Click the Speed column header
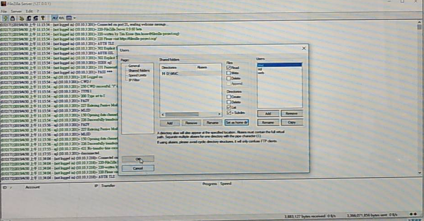 [x=226, y=184]
